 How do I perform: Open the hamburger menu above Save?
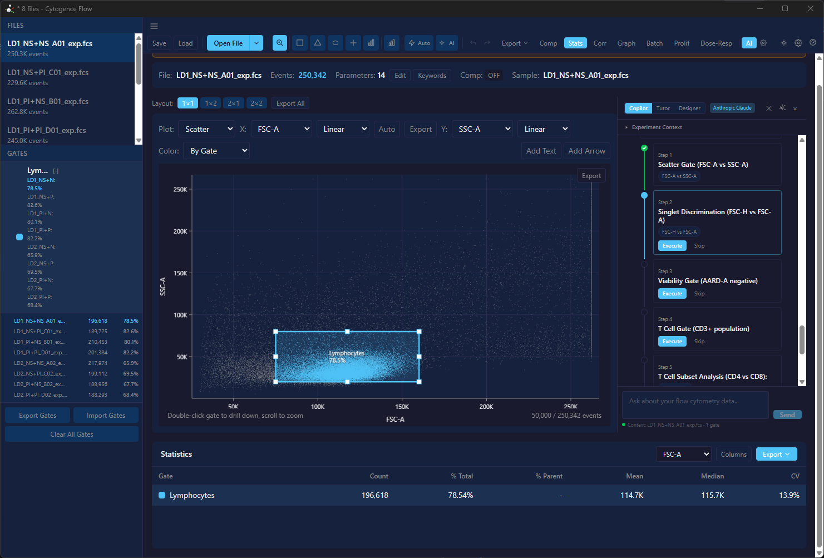pyautogui.click(x=154, y=26)
